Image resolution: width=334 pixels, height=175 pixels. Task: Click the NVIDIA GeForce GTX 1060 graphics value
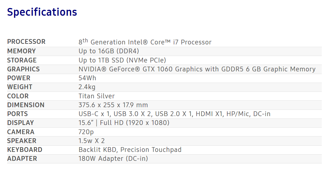pos(197,69)
